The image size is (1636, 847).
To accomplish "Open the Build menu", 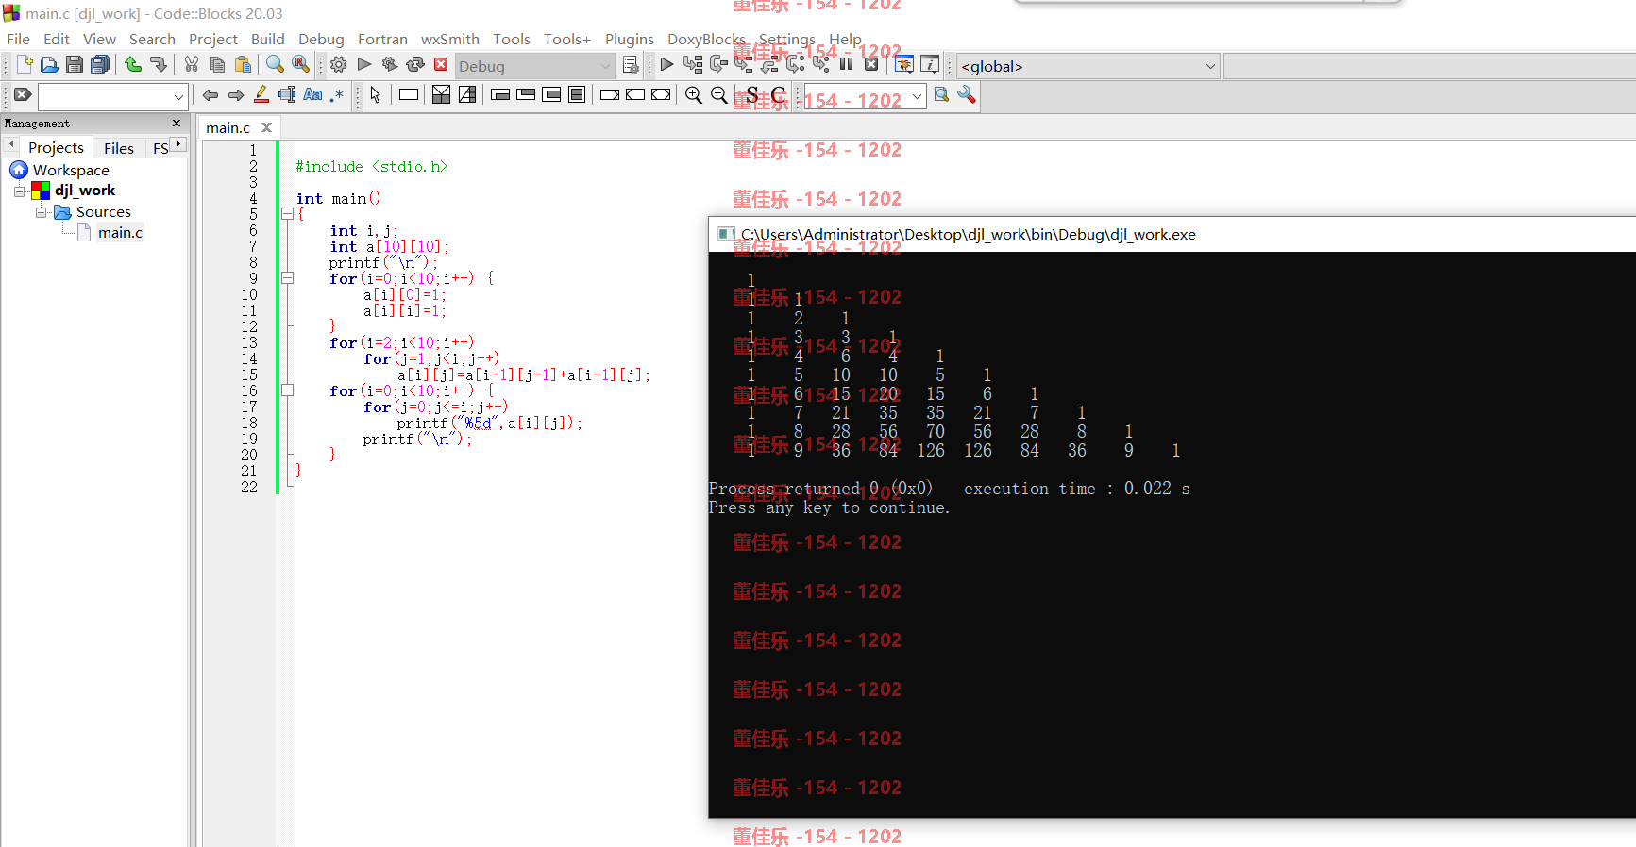I will [268, 39].
